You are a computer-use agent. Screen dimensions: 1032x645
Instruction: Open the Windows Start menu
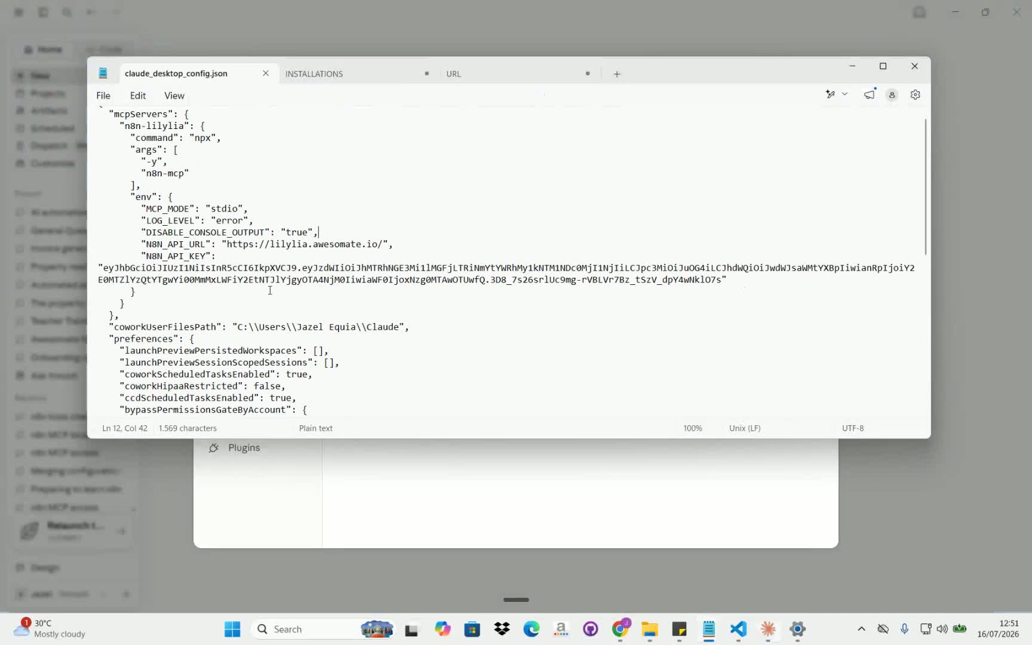[x=232, y=629]
